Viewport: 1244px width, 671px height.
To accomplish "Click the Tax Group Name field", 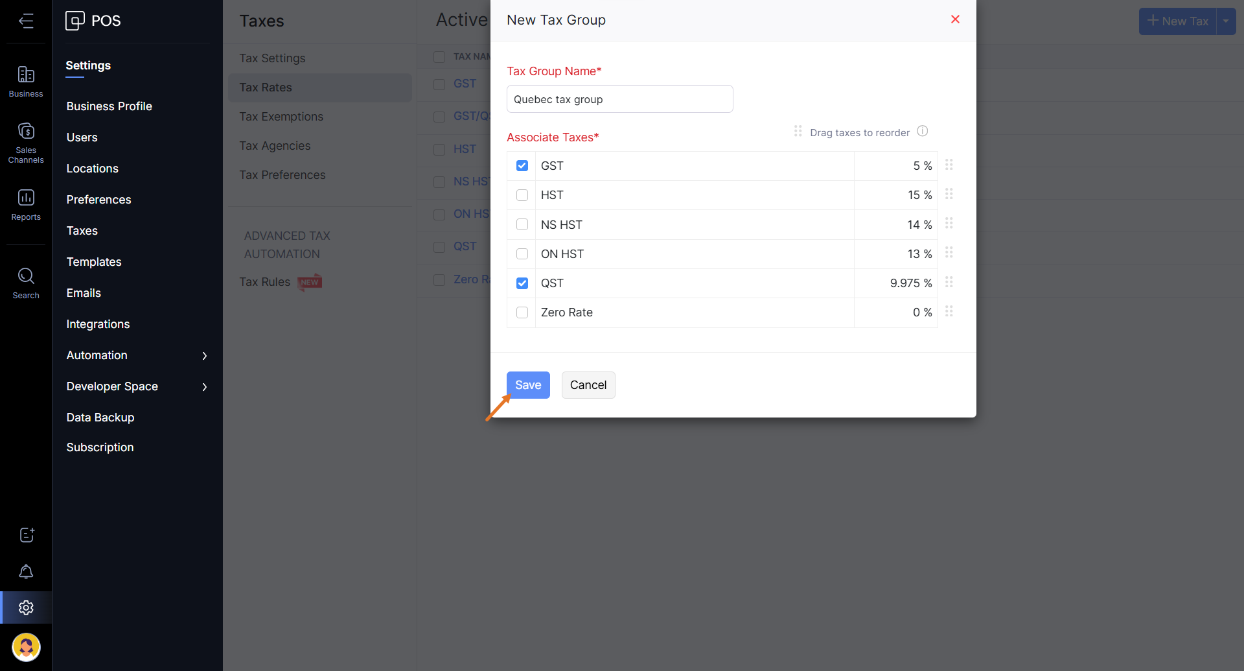I will [x=619, y=99].
